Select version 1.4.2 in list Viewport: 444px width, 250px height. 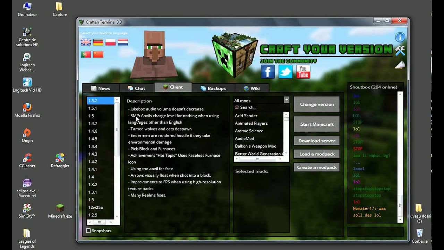click(101, 161)
